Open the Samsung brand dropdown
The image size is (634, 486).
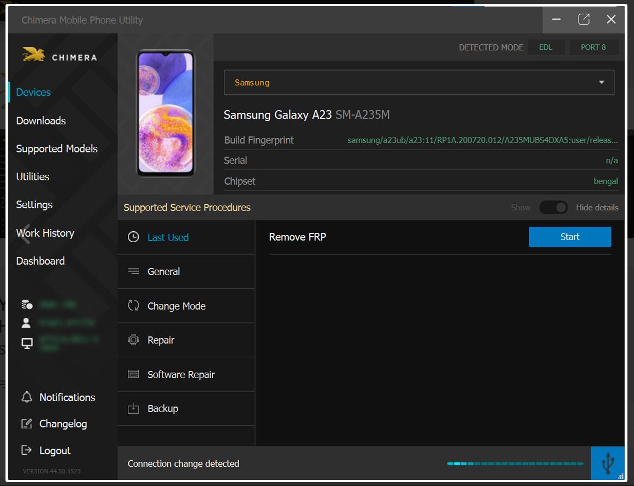[x=419, y=82]
